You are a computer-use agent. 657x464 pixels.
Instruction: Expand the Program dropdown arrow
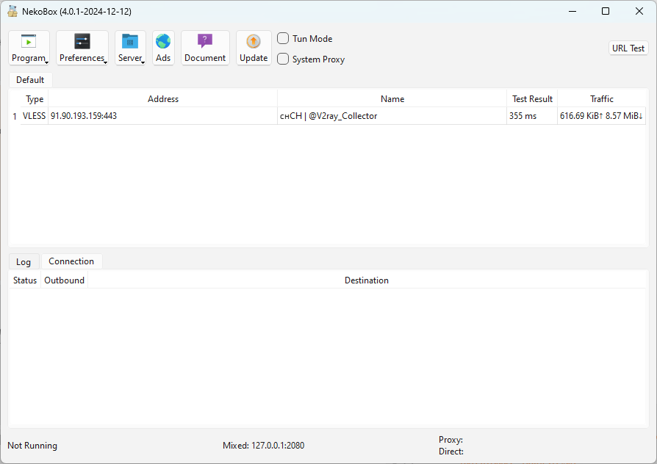coord(46,63)
